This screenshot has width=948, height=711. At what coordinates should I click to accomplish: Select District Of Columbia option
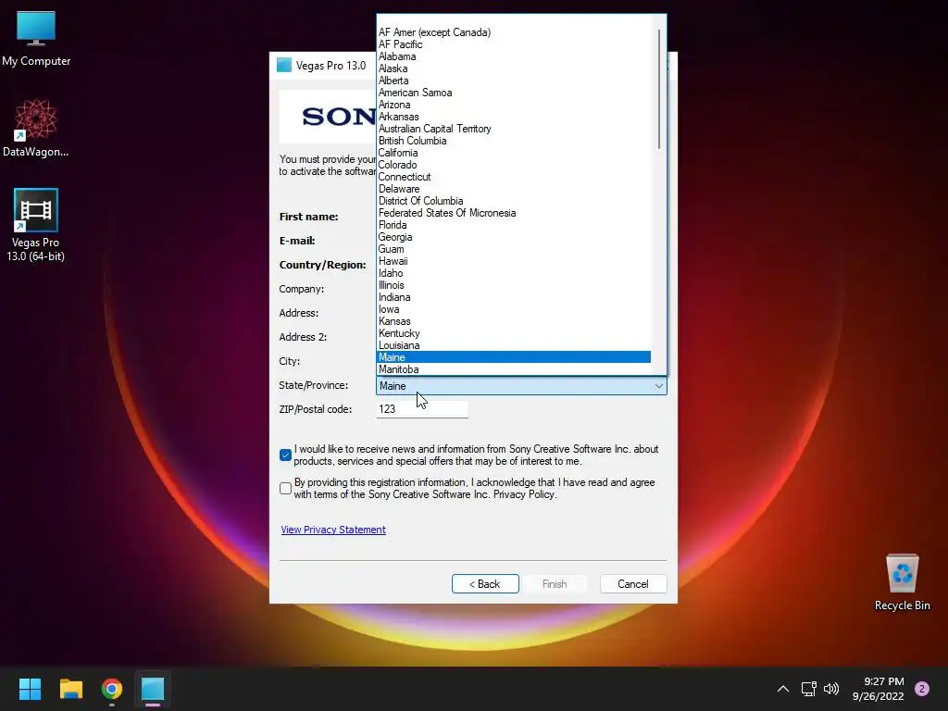(513, 201)
